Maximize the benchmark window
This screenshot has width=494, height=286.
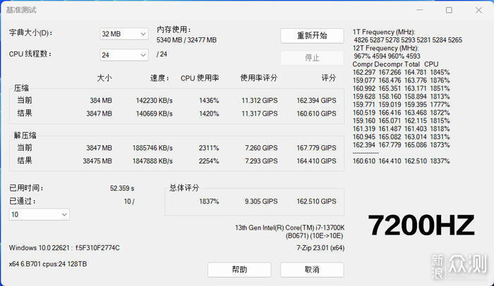coord(449,10)
